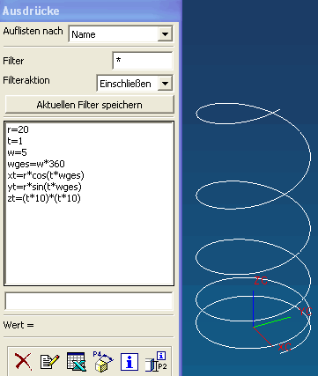Open the Auflisten nach dropdown arrow
Screen dimensions: 318x376
pyautogui.click(x=165, y=34)
